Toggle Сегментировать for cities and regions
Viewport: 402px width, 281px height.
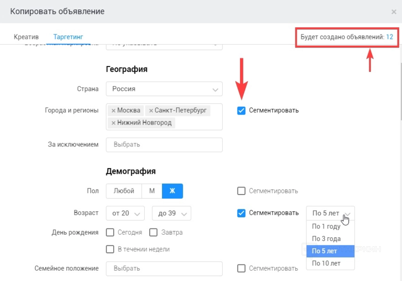coord(241,110)
